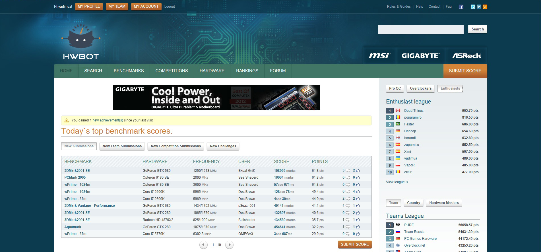Open the ASRock sponsor logo

point(466,56)
